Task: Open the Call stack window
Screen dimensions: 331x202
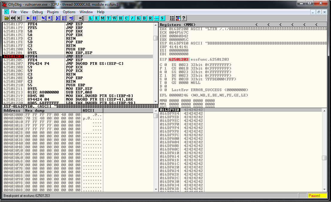Action: 138,18
